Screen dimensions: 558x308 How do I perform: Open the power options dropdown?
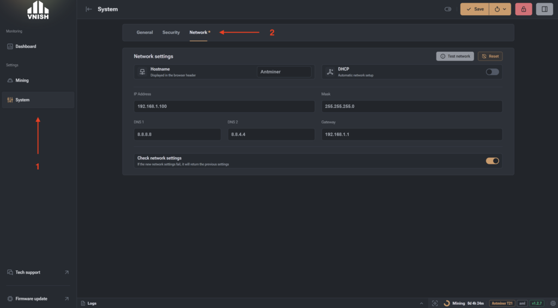pyautogui.click(x=500, y=9)
